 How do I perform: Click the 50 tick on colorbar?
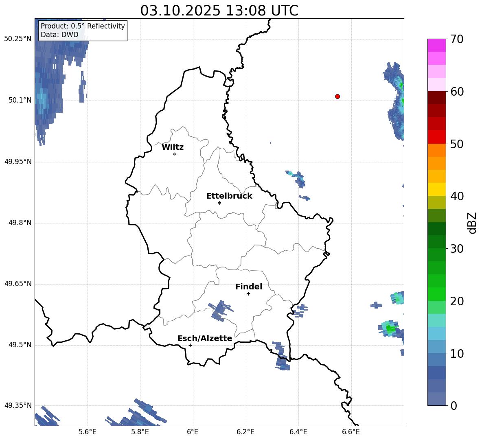(x=457, y=144)
